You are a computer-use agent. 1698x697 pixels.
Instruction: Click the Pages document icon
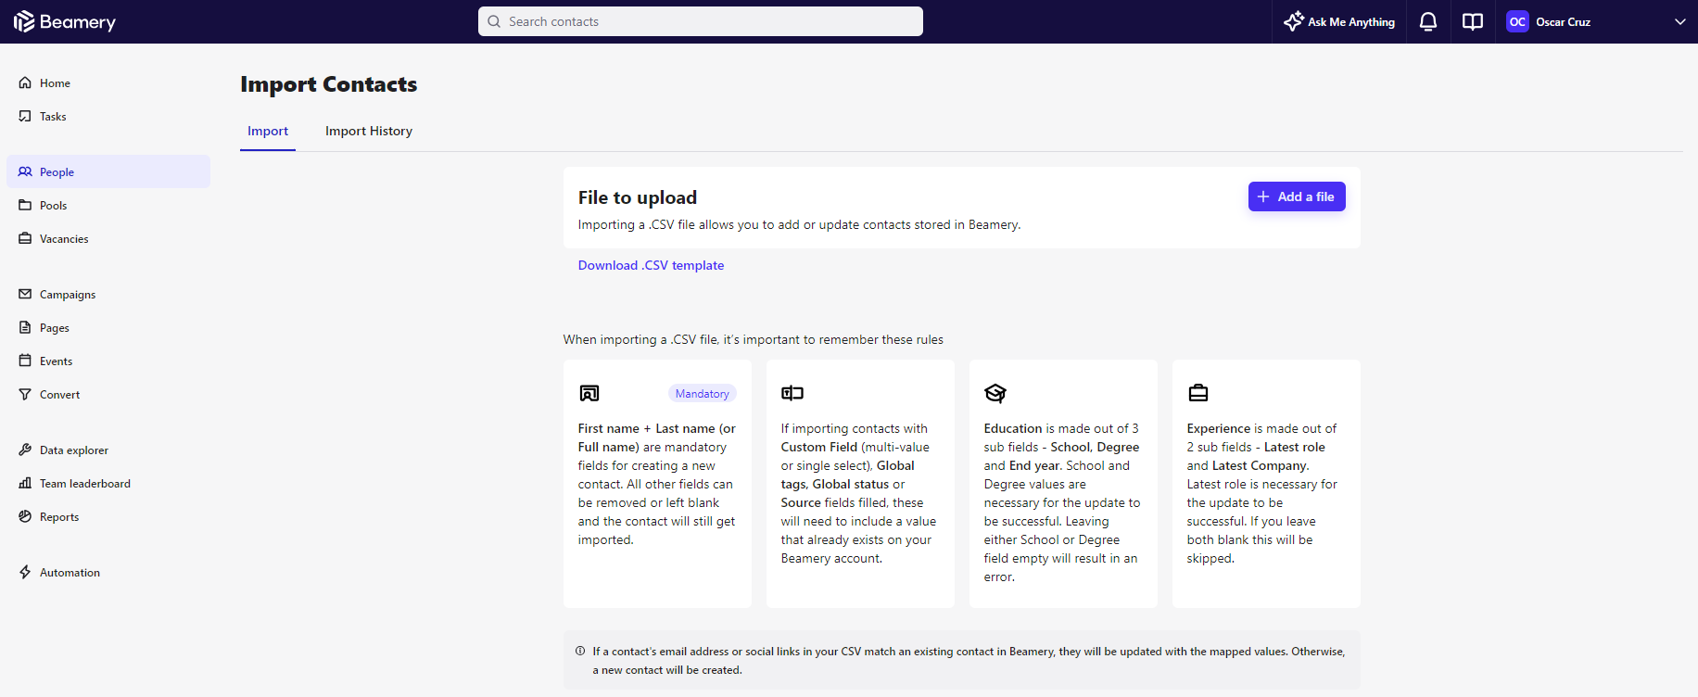[x=25, y=327]
